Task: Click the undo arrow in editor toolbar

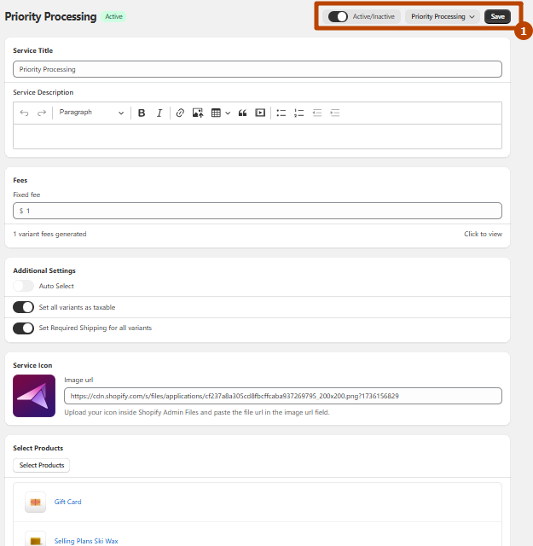Action: (24, 113)
